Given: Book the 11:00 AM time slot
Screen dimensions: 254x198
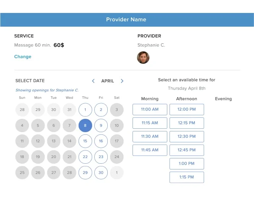Looking at the screenshot, I should pyautogui.click(x=150, y=110).
